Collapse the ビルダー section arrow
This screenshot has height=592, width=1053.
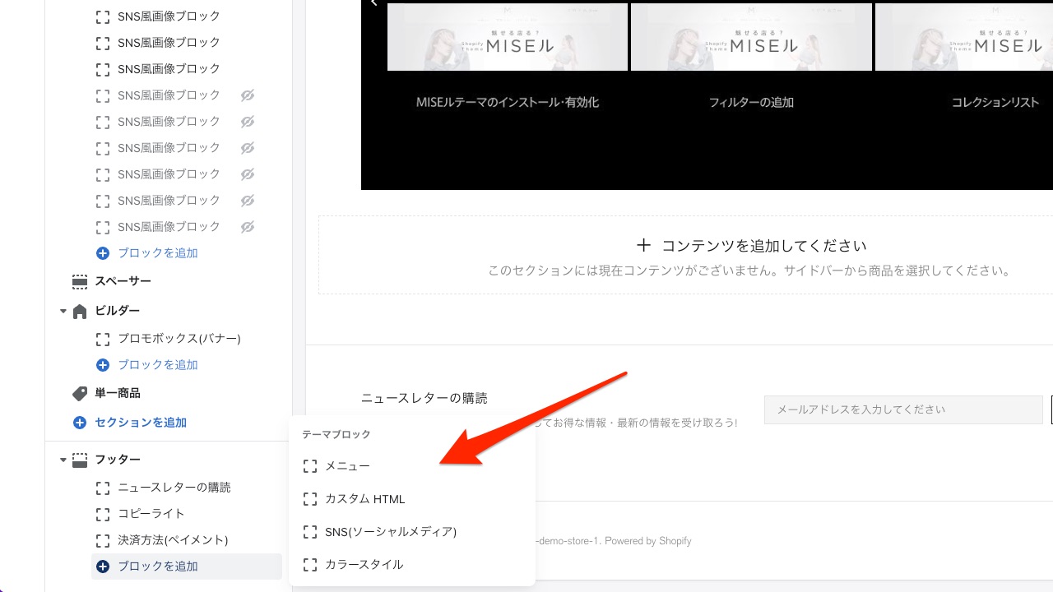pos(63,312)
